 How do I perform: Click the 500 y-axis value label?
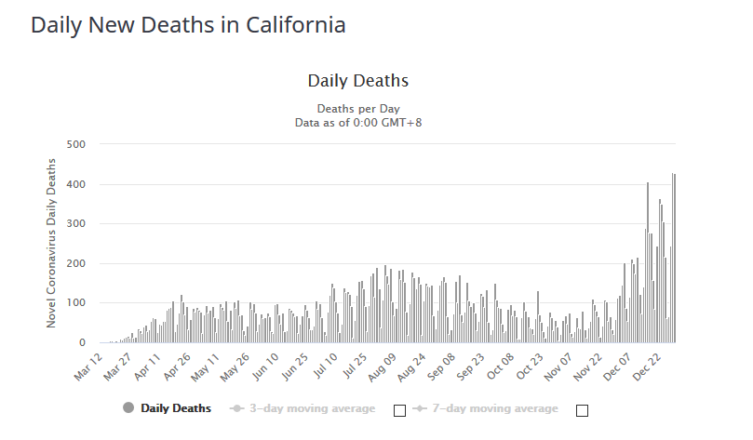pyautogui.click(x=75, y=144)
